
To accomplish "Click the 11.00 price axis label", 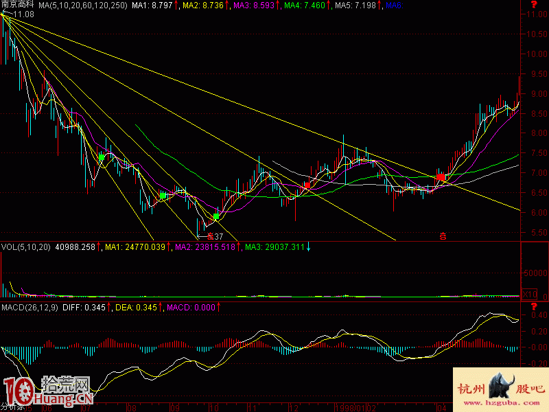I will pos(537,14).
